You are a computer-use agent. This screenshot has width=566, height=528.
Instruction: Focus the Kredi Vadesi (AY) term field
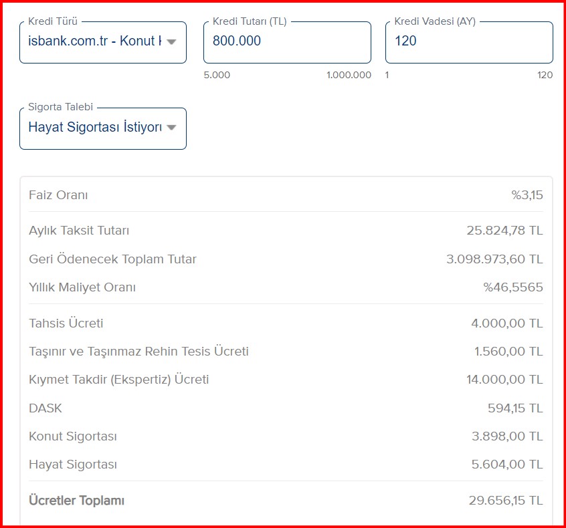click(x=469, y=42)
